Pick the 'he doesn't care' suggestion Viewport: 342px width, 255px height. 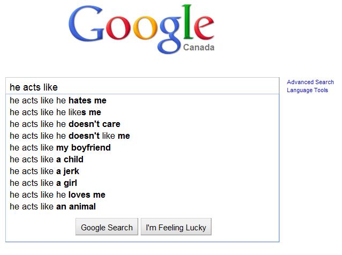(65, 124)
